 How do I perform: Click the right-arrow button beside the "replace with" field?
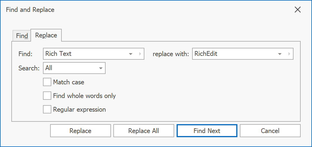(x=289, y=54)
